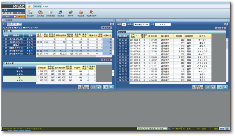Select row 12 in 履歴一覧 table
Image resolution: width=235 pixels, height=136 pixels.
pos(58,42)
